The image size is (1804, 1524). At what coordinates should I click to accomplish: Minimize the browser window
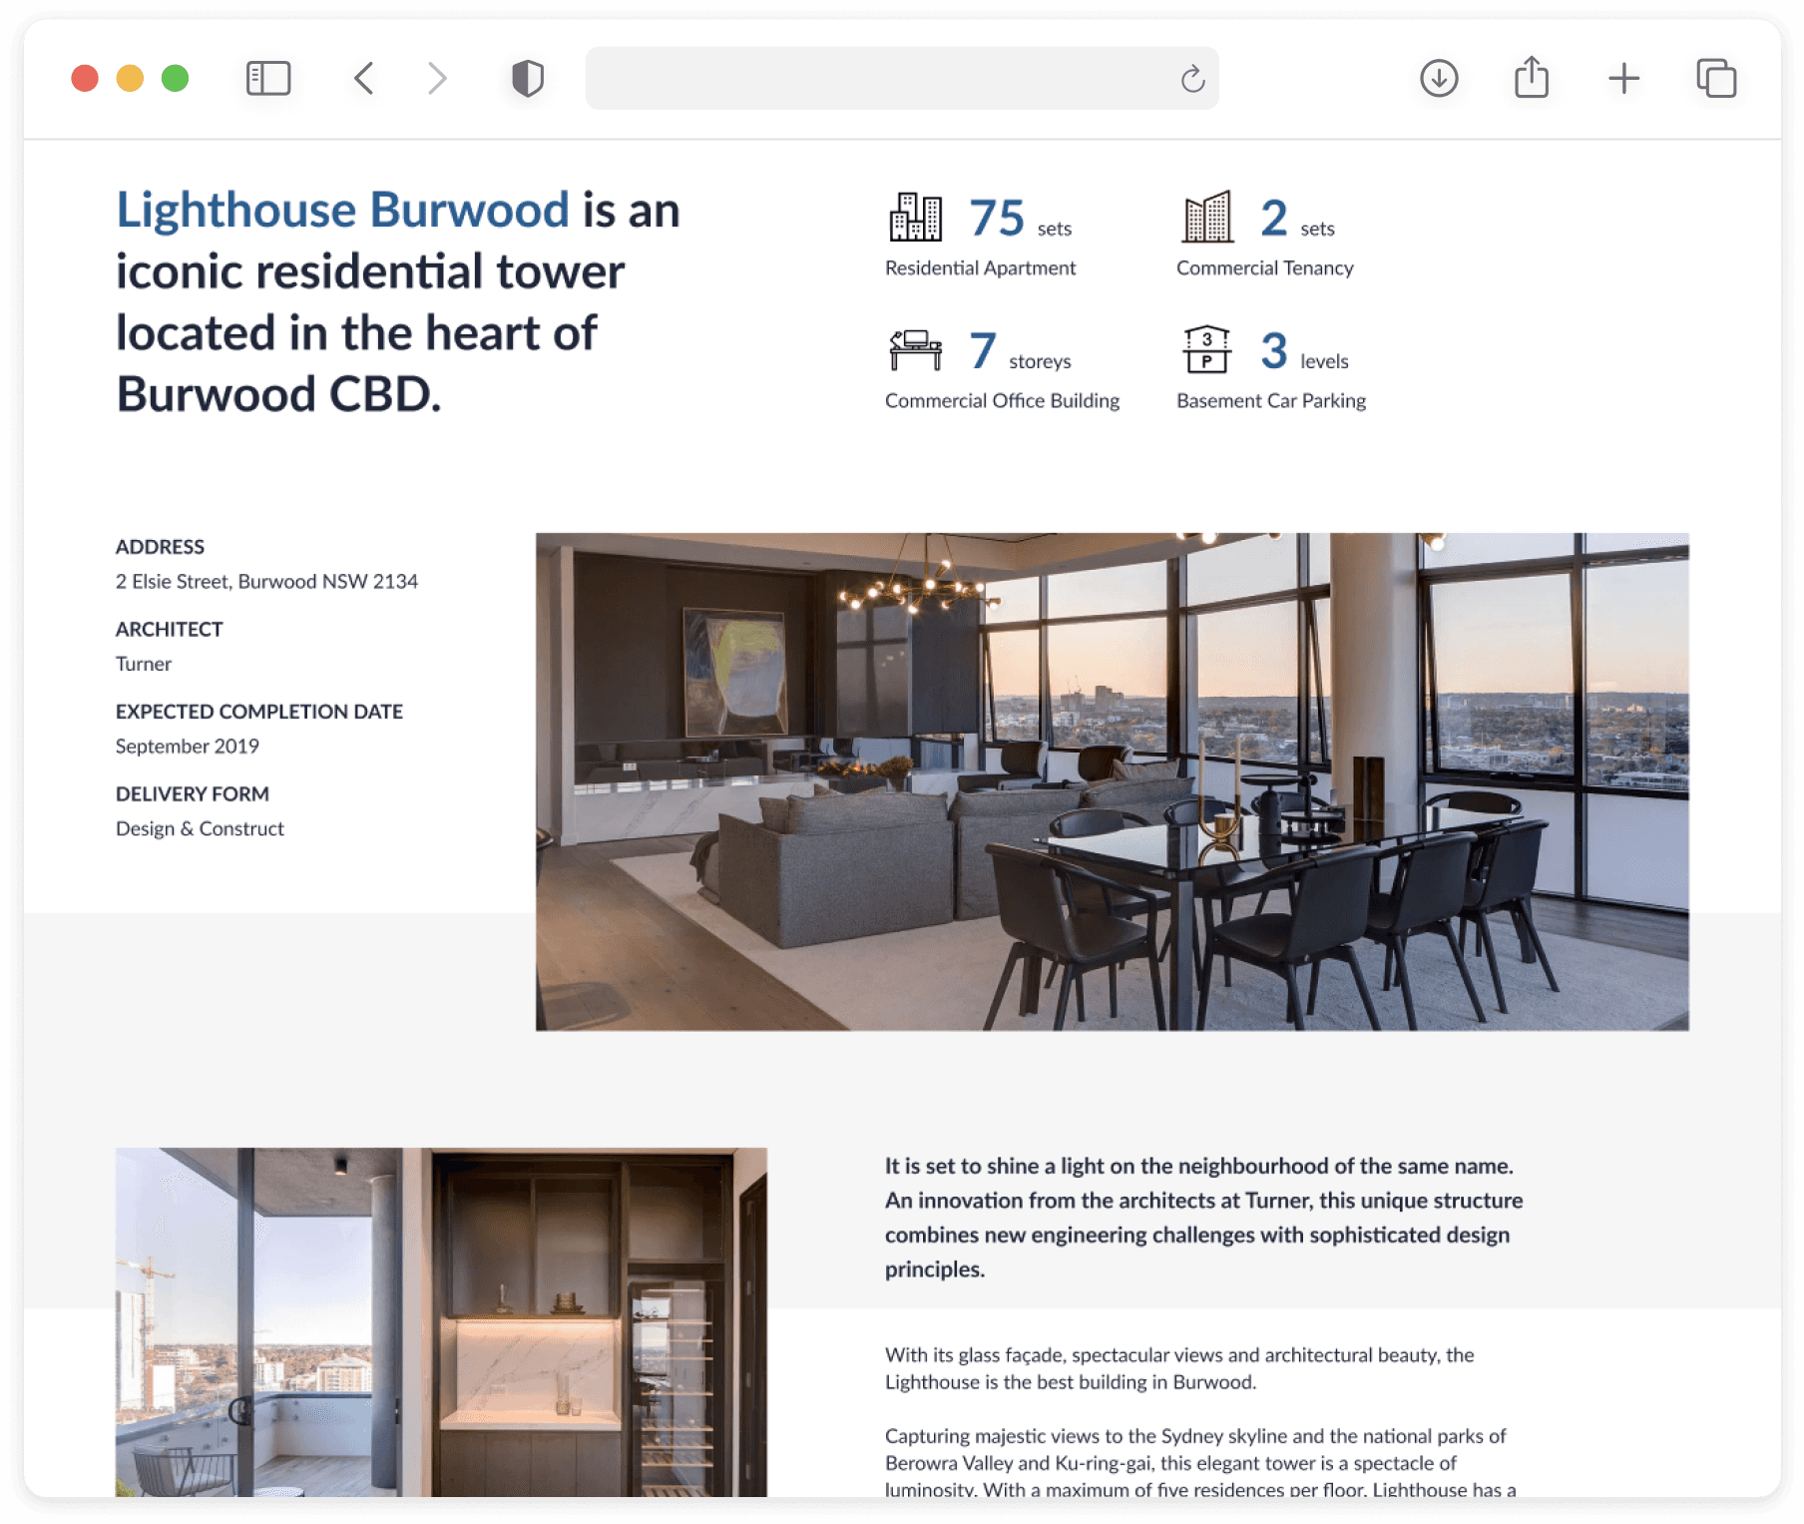pyautogui.click(x=130, y=78)
